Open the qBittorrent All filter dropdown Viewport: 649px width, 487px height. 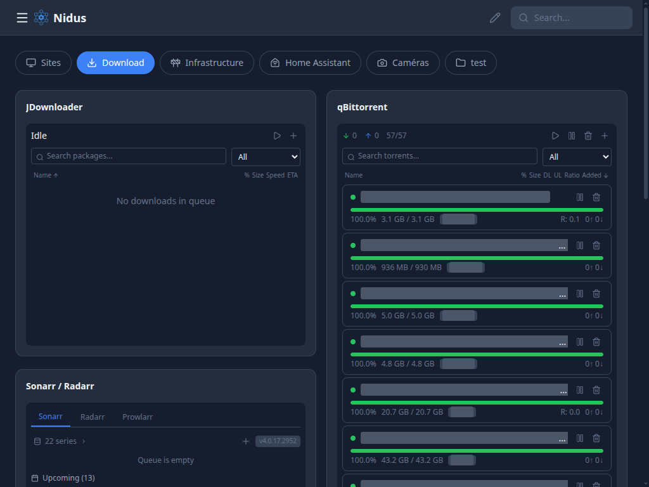(x=577, y=157)
